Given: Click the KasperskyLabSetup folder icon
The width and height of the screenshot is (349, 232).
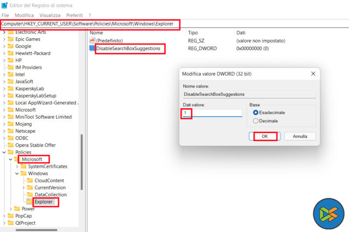Looking at the screenshot, I should pyautogui.click(x=10, y=95).
